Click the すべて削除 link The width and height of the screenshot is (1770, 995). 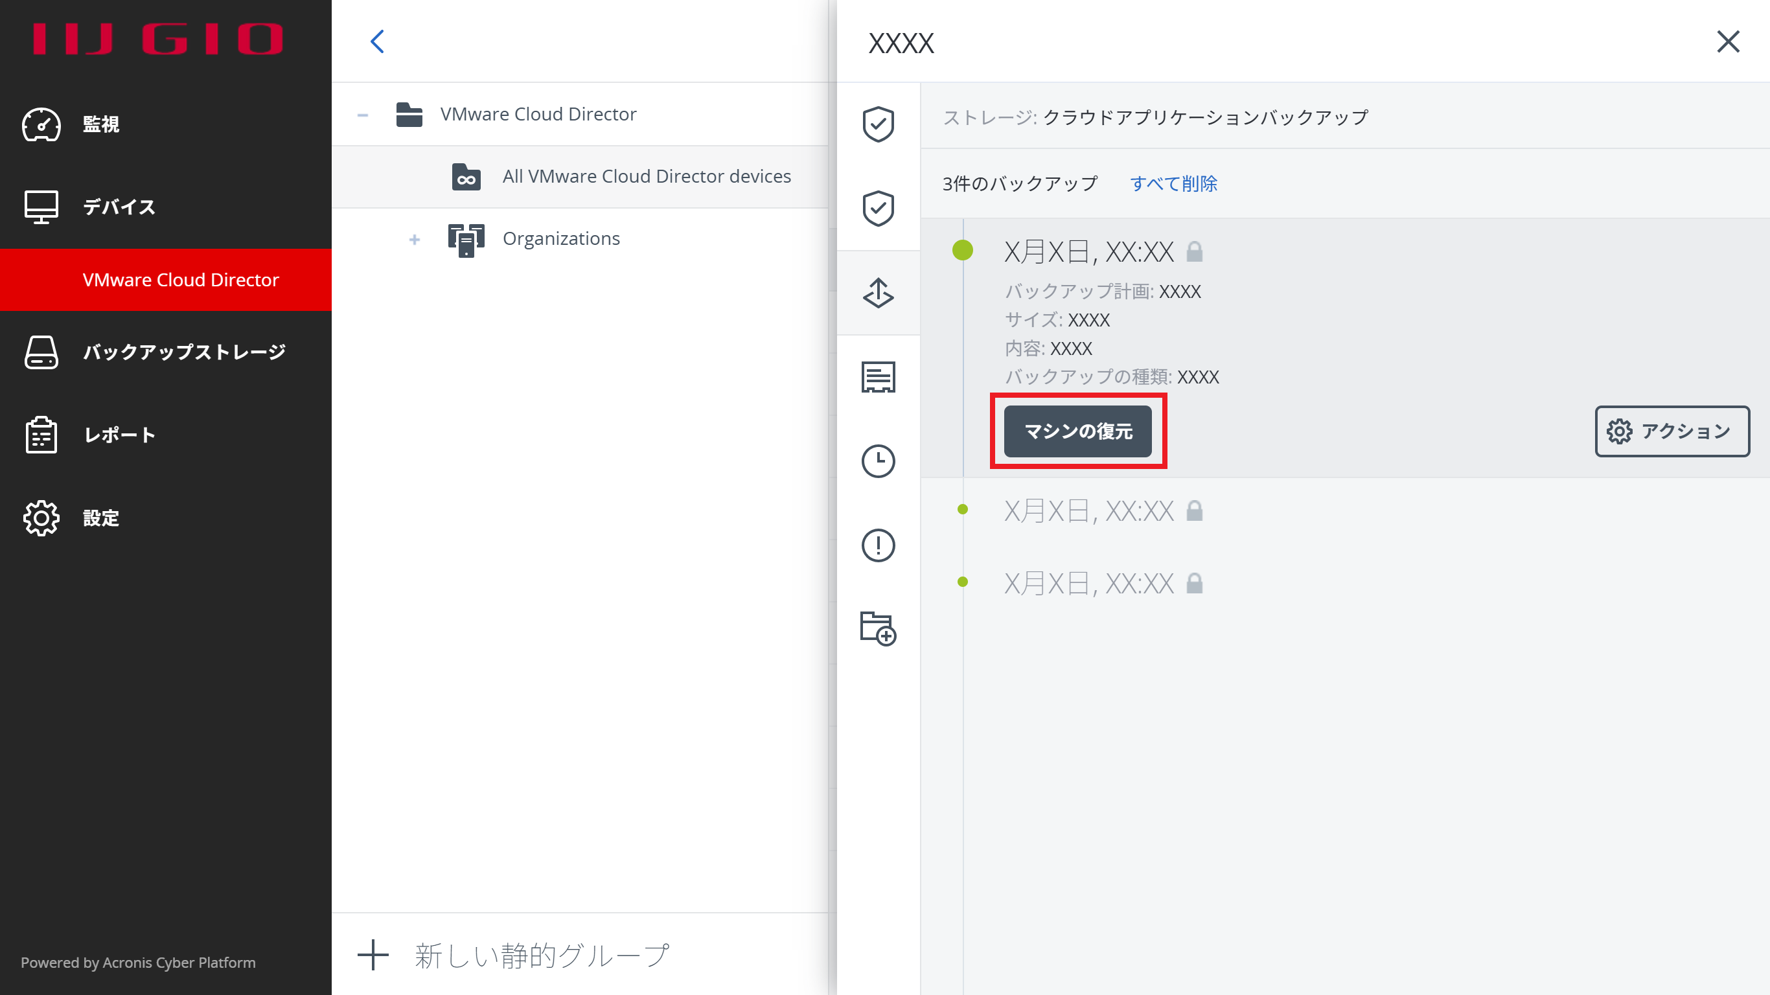coord(1173,183)
